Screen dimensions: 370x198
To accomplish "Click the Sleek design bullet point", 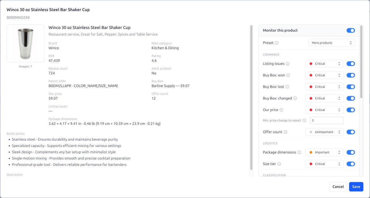I will 64,152.
